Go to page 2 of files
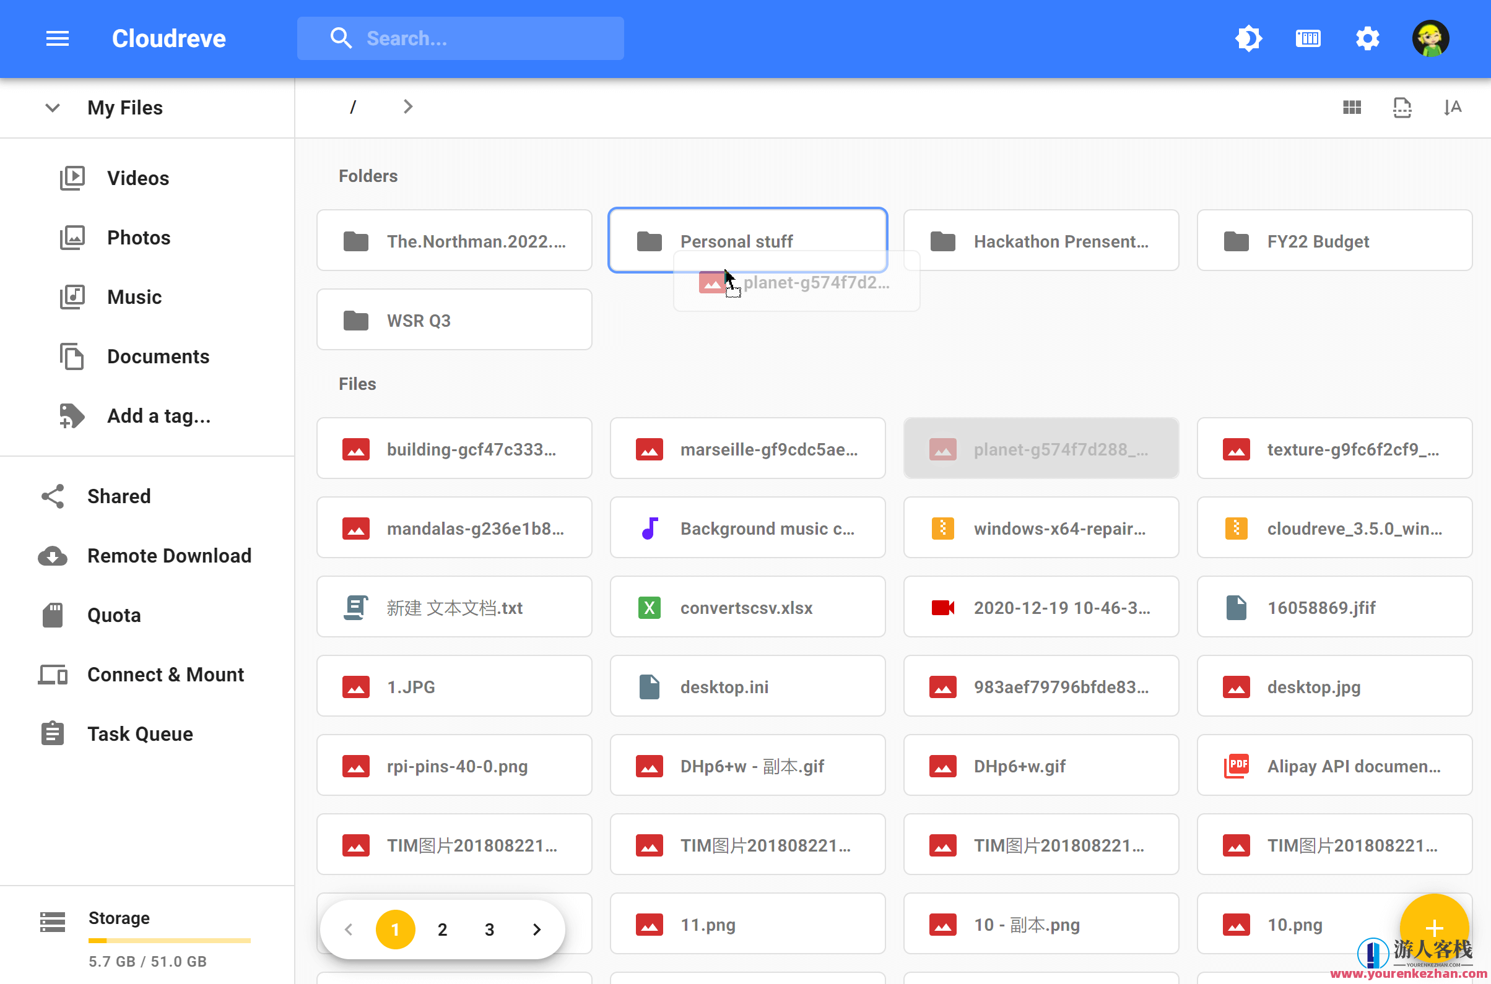1491x984 pixels. [x=442, y=929]
